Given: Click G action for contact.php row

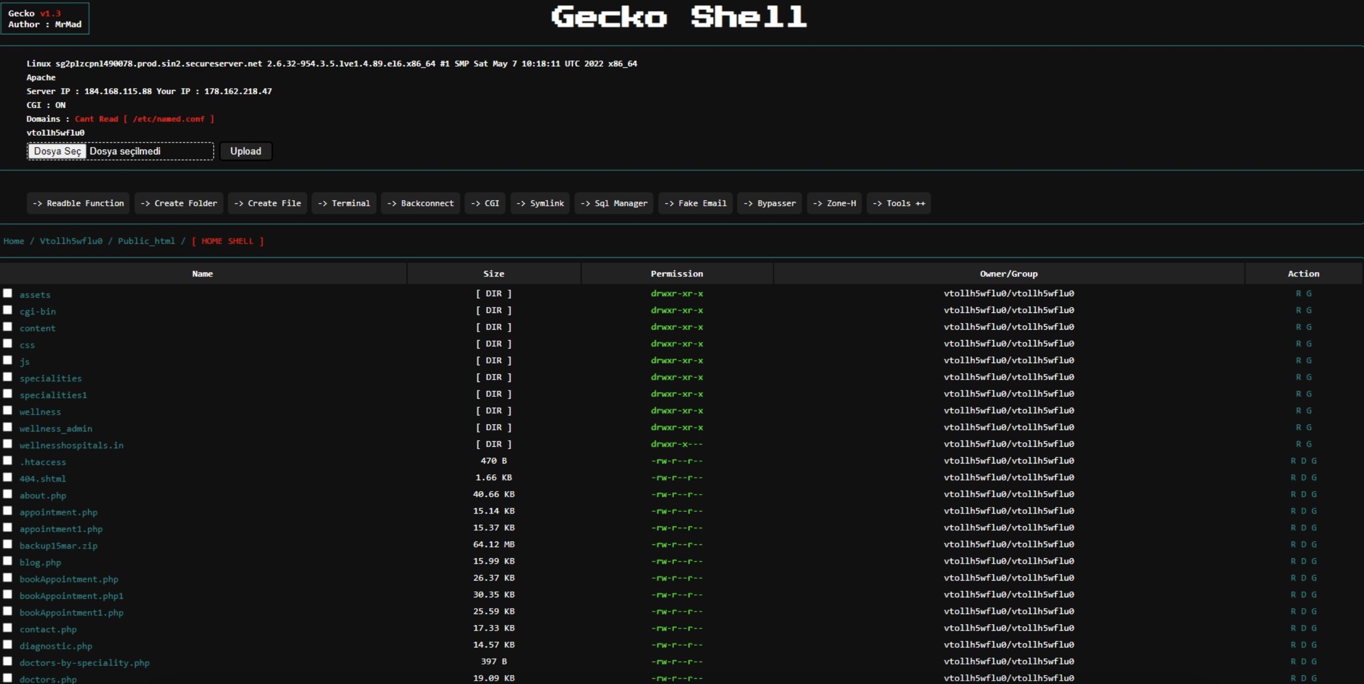Looking at the screenshot, I should [1314, 628].
